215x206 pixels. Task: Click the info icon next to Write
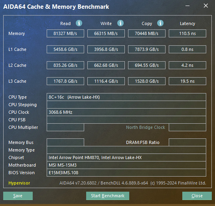click(x=120, y=23)
